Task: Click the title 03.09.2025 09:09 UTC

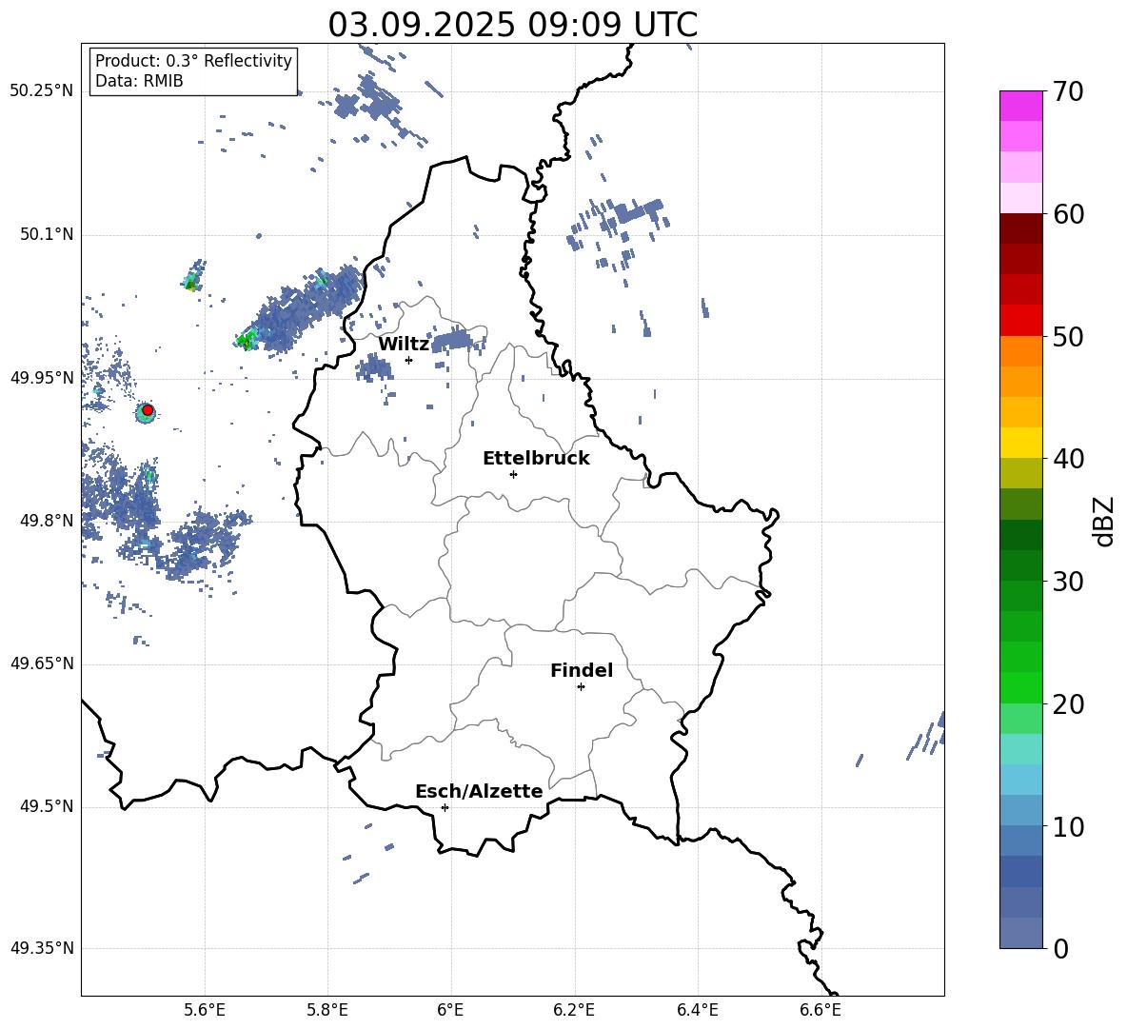Action: (x=512, y=25)
